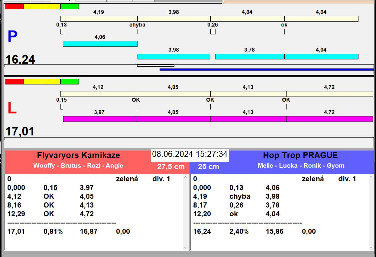Click the date and time field 08.06.2024
This screenshot has height=257, width=376.
tap(190, 154)
